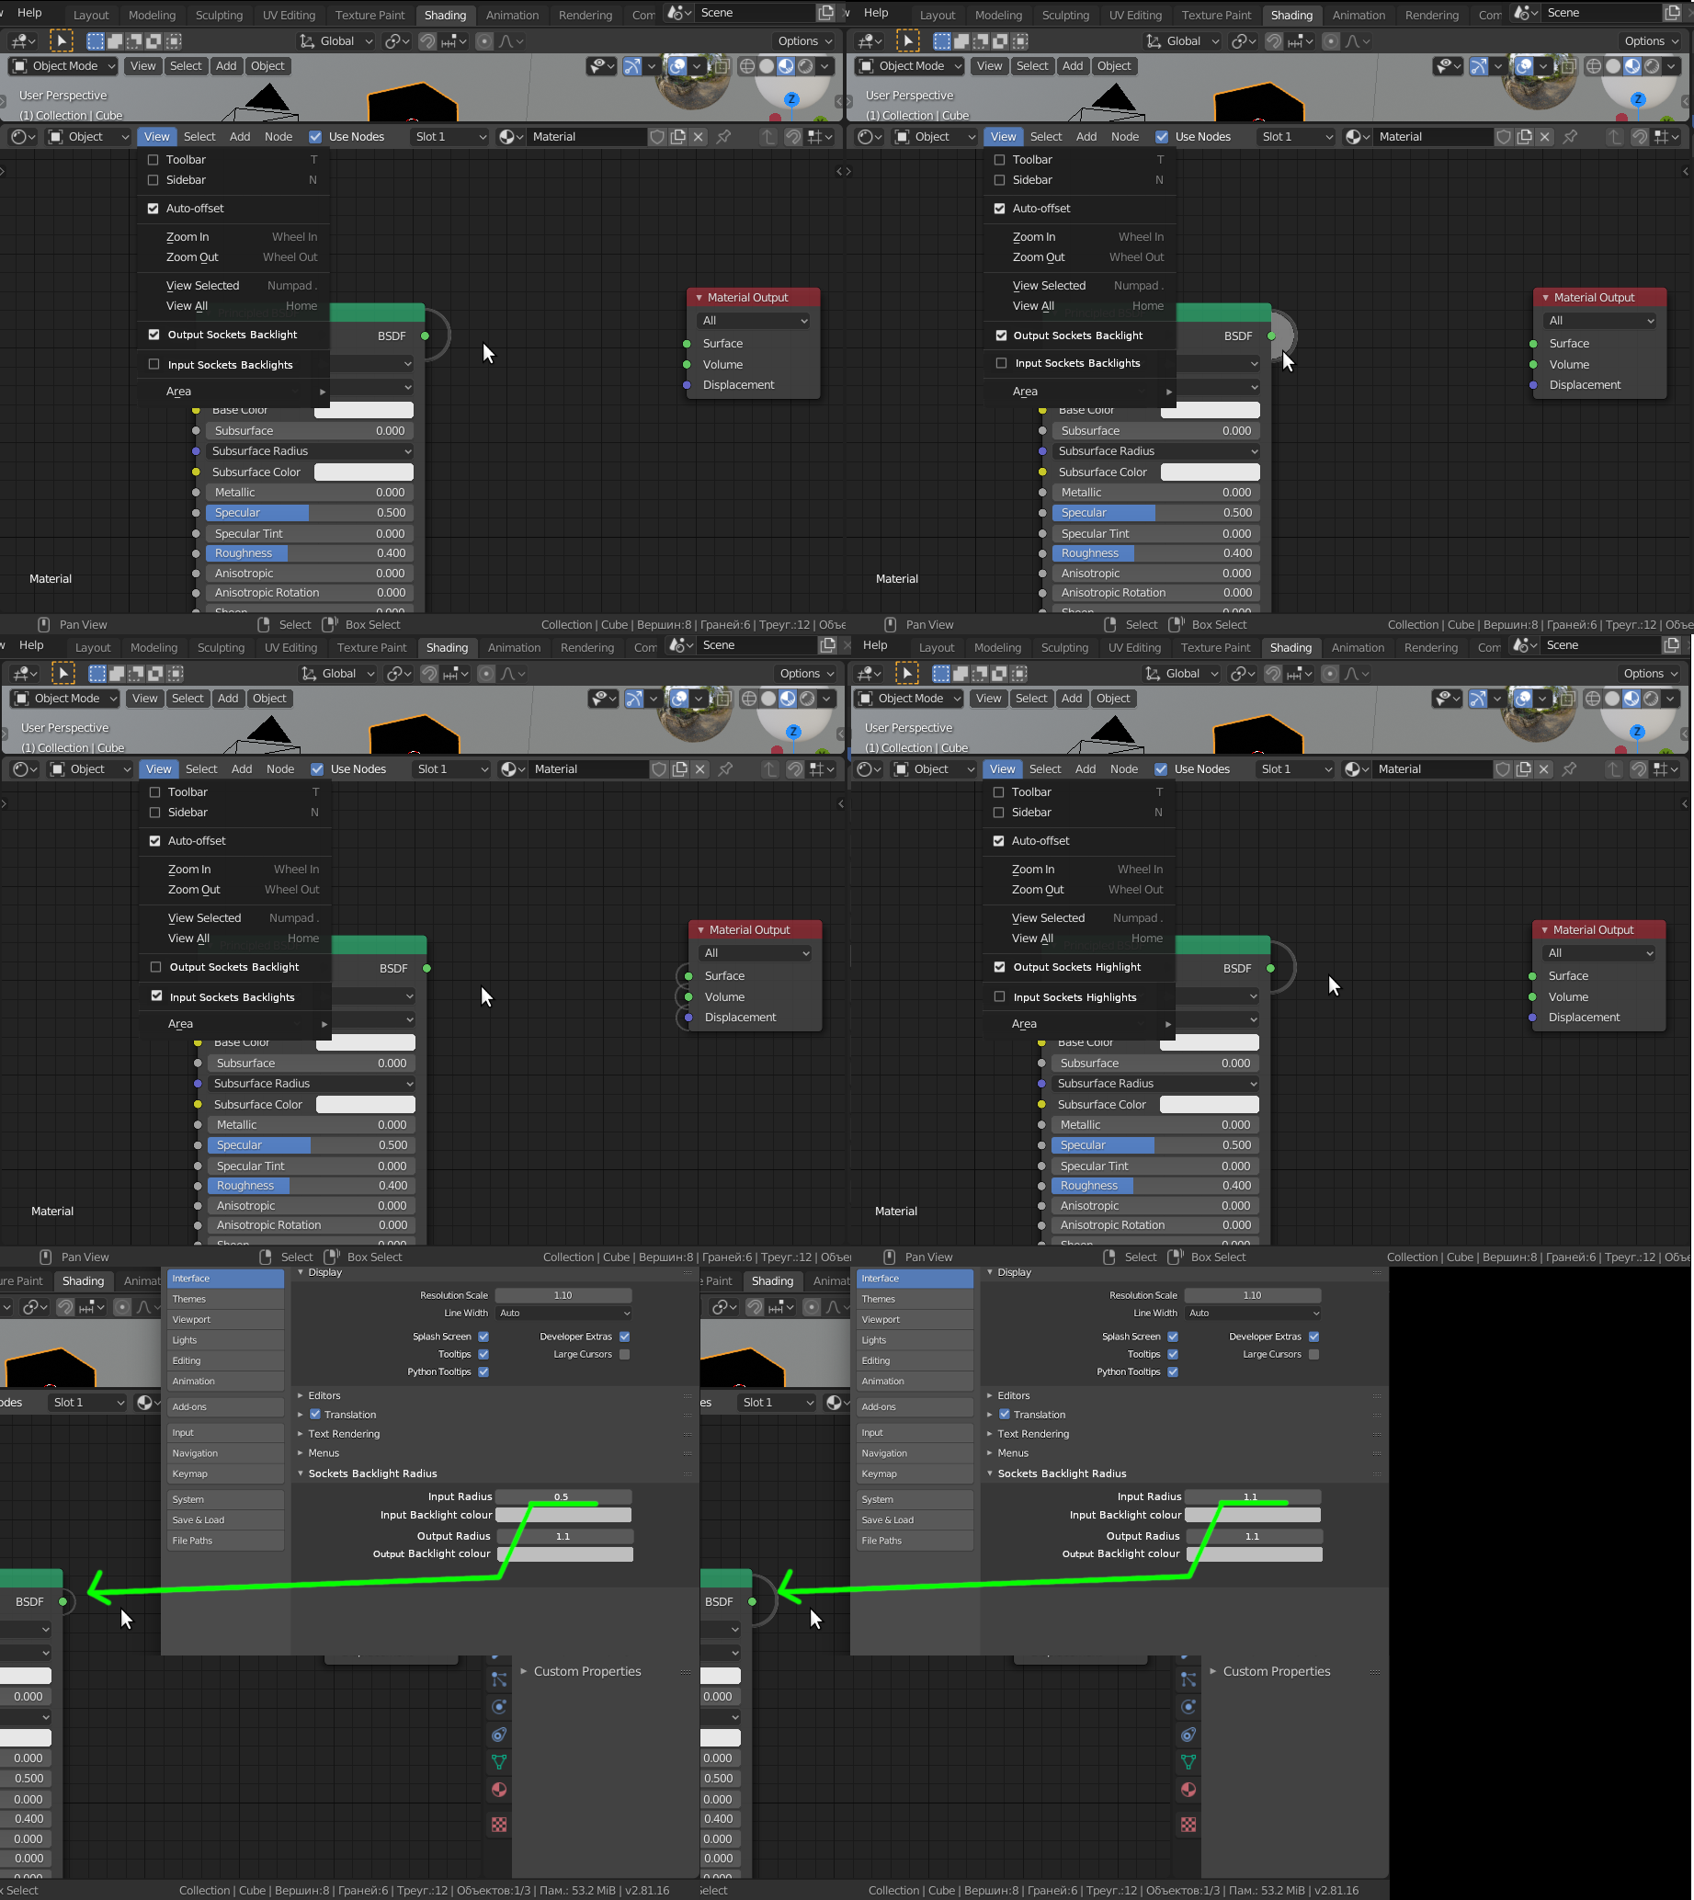Open Object Data properties tab, Input Radius 1.1 screenshot
This screenshot has height=1900, width=1694.
coord(1188,1761)
